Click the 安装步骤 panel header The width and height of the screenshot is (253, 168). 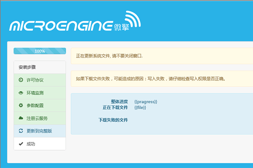pyautogui.click(x=40, y=67)
